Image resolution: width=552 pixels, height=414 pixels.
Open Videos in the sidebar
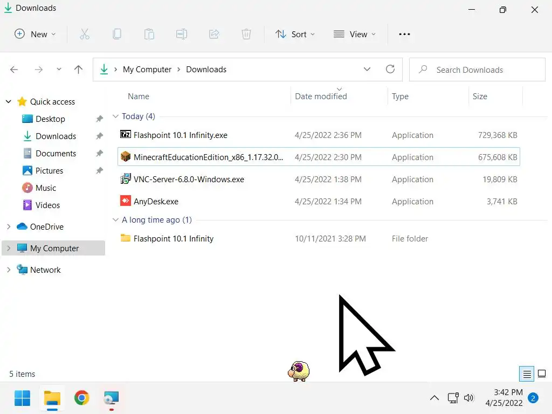pos(47,205)
